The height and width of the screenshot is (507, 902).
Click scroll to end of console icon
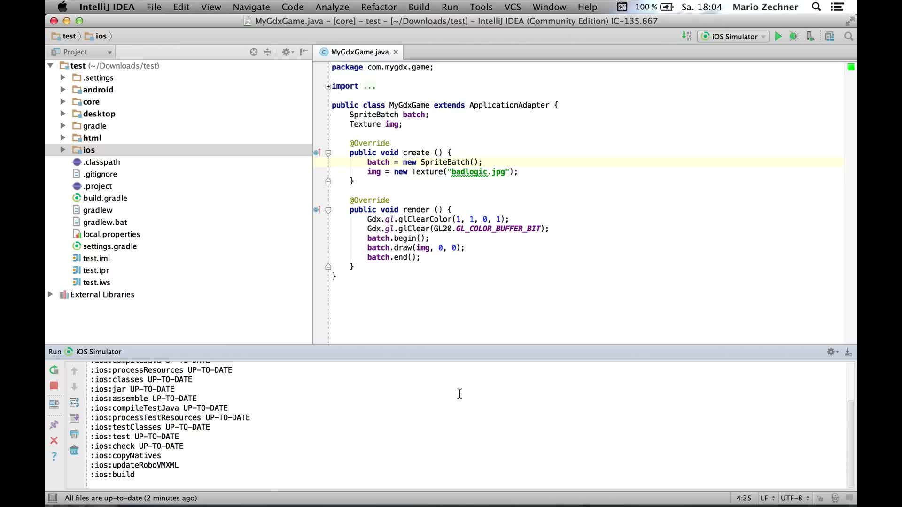click(74, 418)
